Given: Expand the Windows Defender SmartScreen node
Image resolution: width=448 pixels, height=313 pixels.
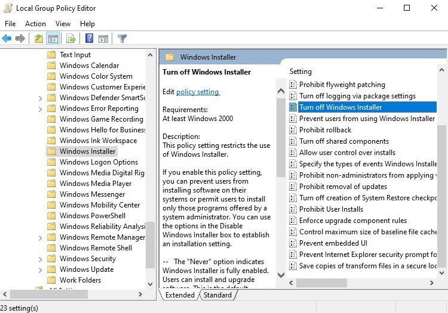Looking at the screenshot, I should pos(40,98).
